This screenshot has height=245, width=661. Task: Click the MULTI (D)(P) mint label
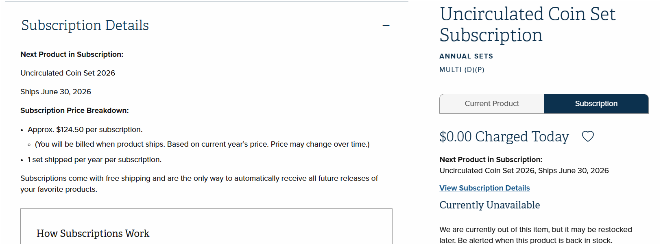pos(462,69)
